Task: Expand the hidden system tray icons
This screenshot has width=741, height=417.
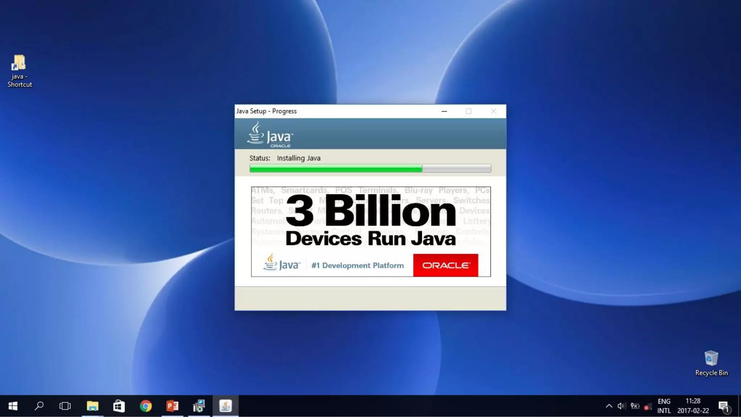Action: tap(609, 406)
